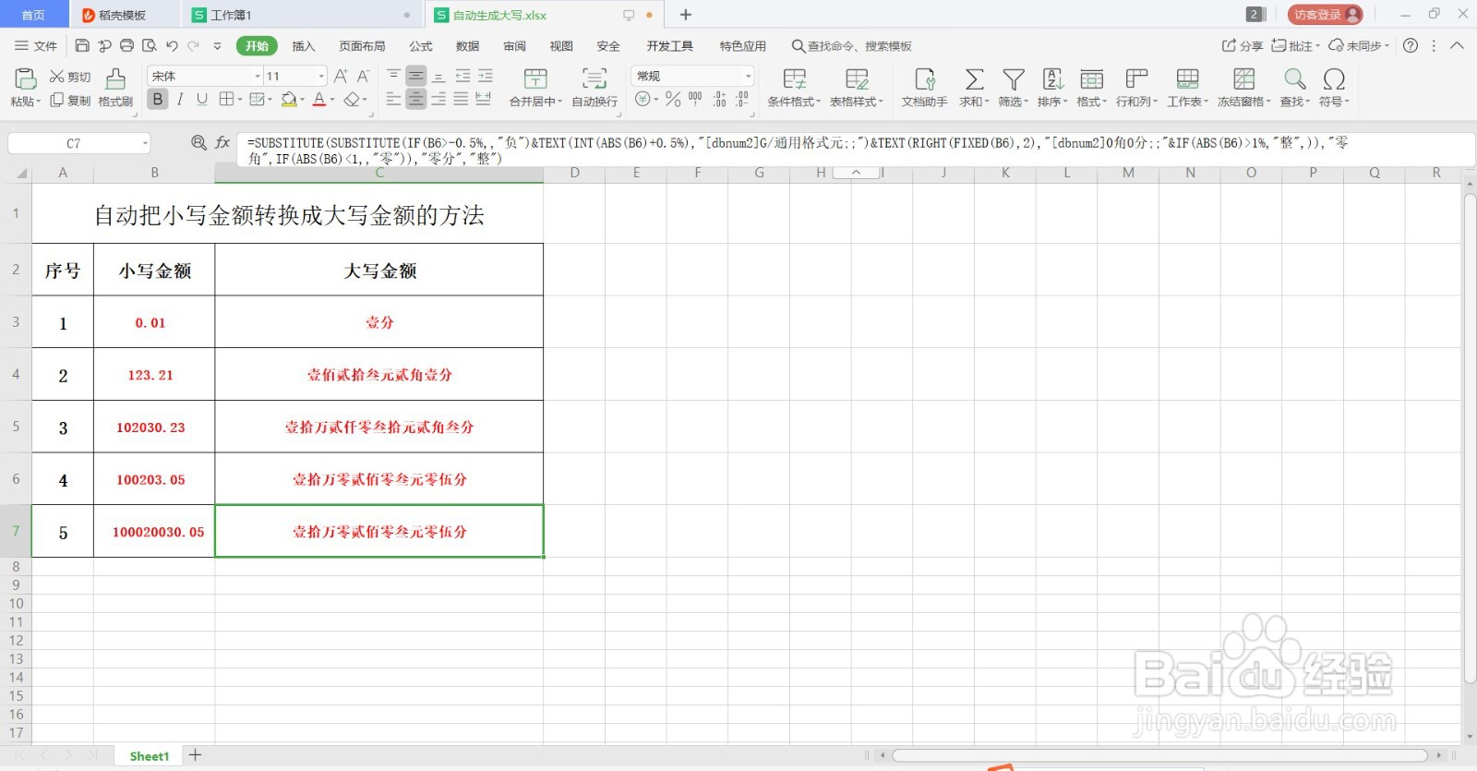Screen dimensions: 1477x771
Task: Select the Sheet1 sheet tab
Action: click(150, 756)
